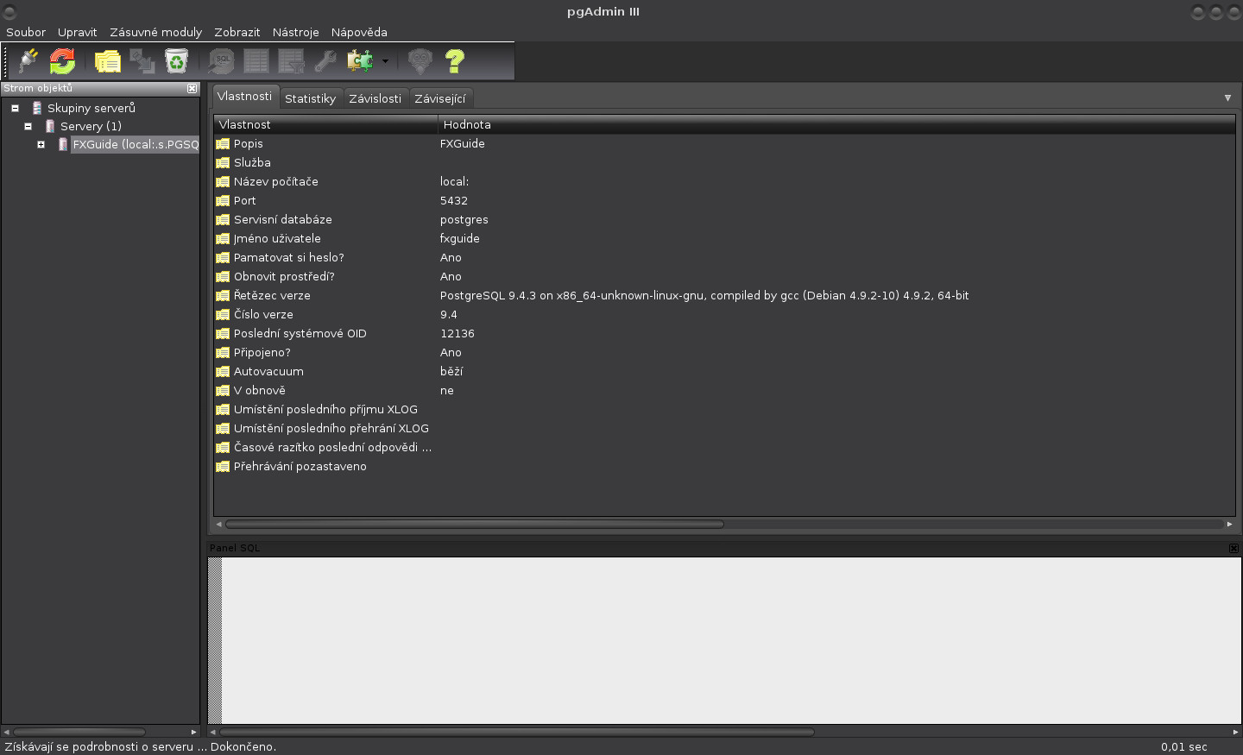
Task: Launch the plugins puzzle-piece icon
Action: [362, 60]
